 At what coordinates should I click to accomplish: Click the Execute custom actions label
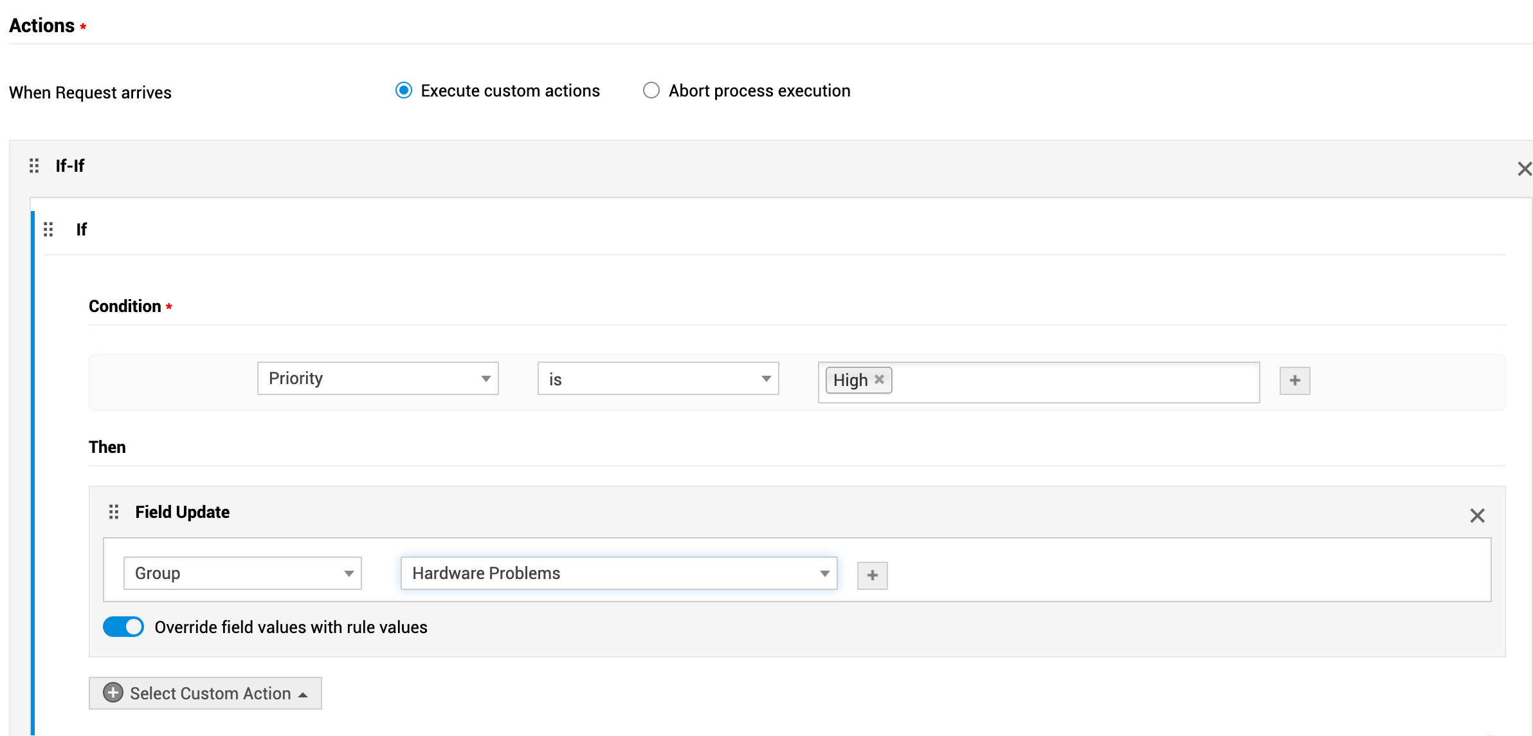pos(510,91)
